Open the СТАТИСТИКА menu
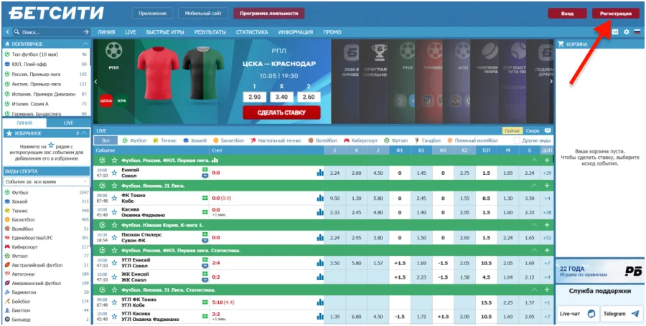This screenshot has height=326, width=646. (252, 32)
